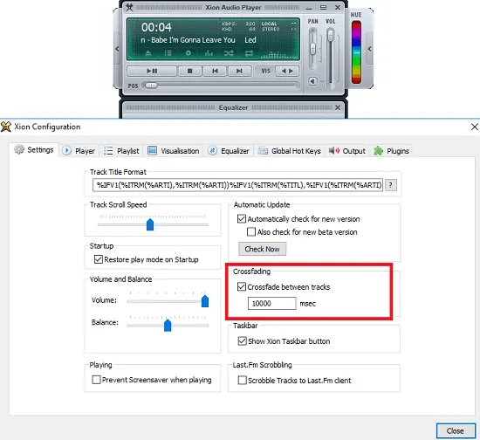This screenshot has height=440, width=480.
Task: Open the Visualisation tab
Action: point(174,151)
